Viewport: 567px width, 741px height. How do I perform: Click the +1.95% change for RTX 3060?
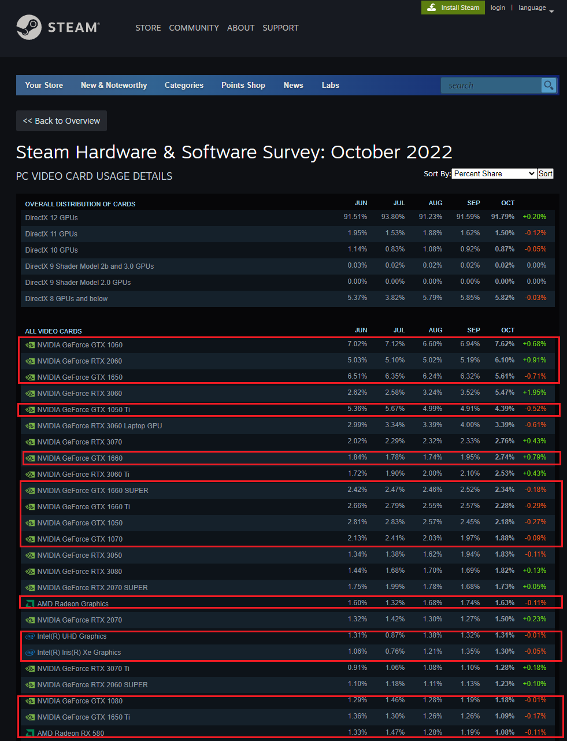tap(535, 392)
